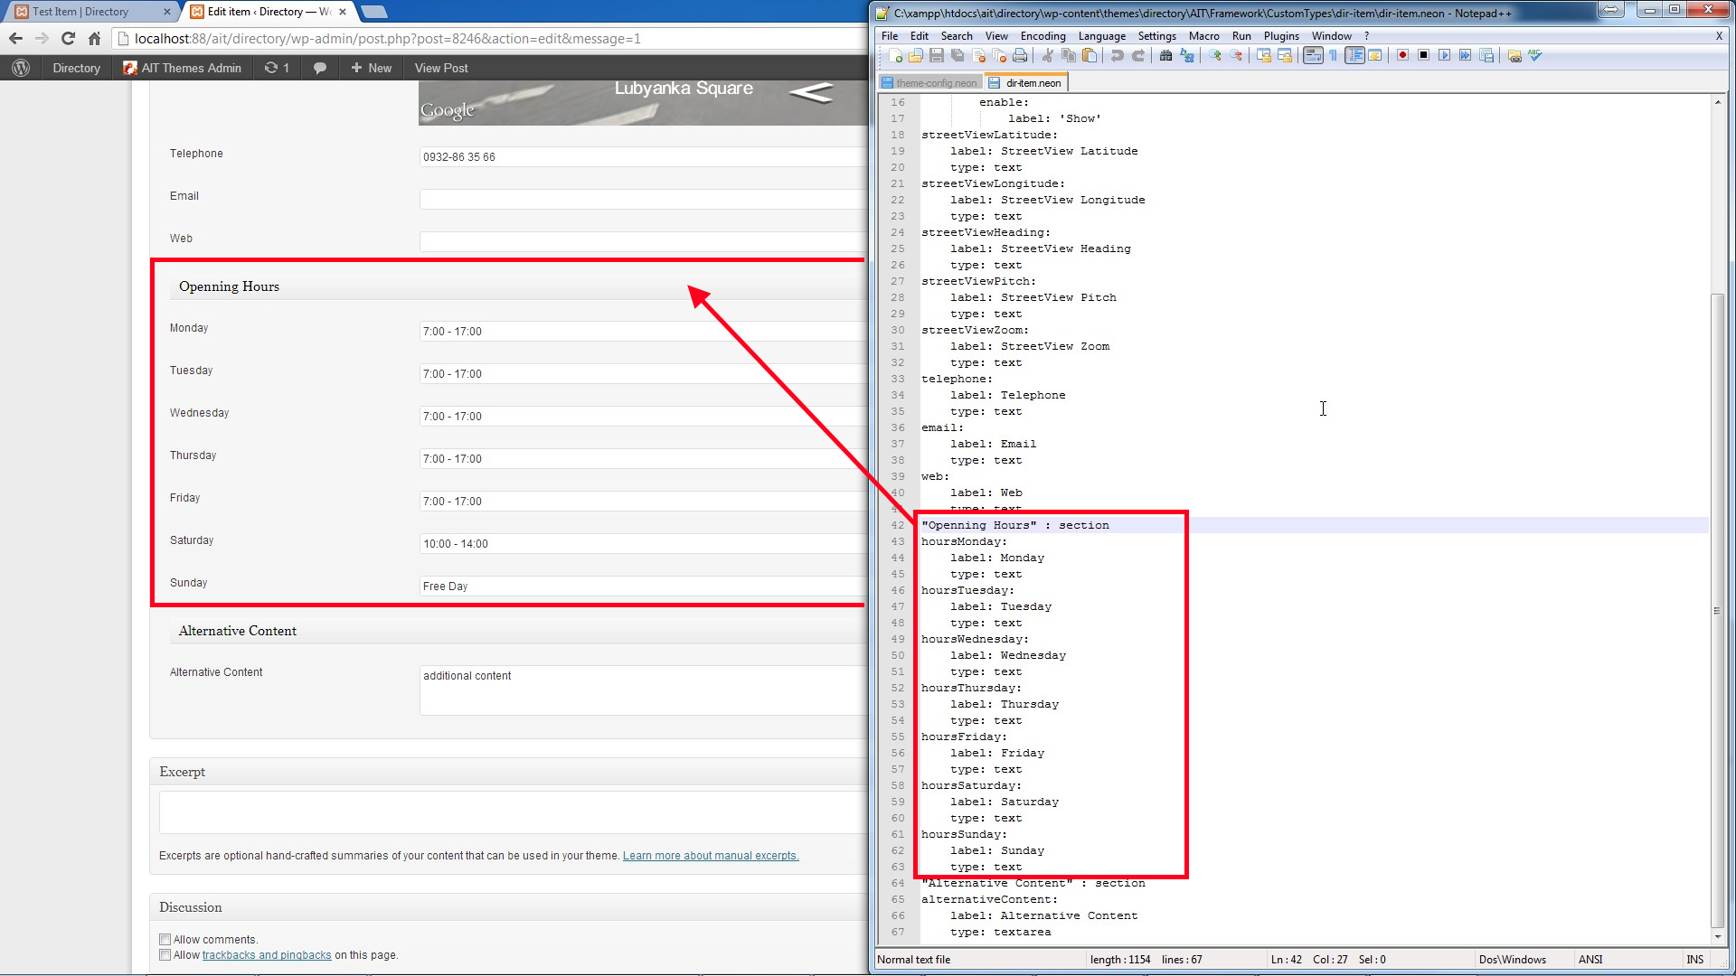Open WordPress comments via speech bubble icon
Viewport: 1736px width, 976px height.
click(318, 68)
